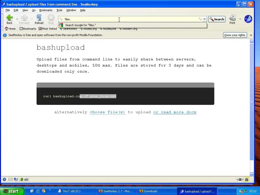Screen dimensions: 260x195
Task: Click the curl bashupload.com command text
Action: (x=79, y=96)
